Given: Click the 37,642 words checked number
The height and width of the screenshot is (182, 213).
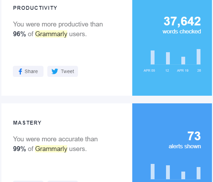Looking at the screenshot, I should coord(182,22).
